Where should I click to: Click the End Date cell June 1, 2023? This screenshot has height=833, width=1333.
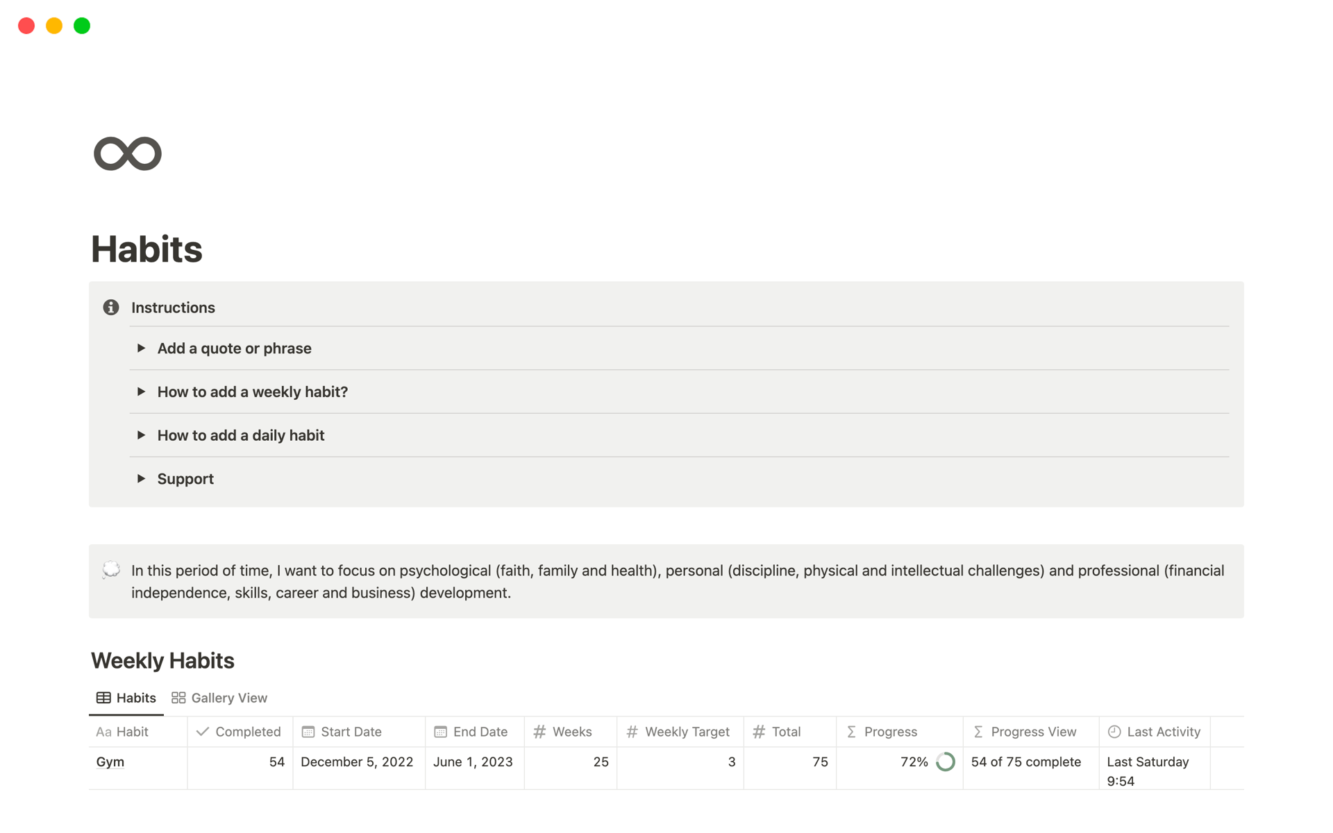pos(473,762)
